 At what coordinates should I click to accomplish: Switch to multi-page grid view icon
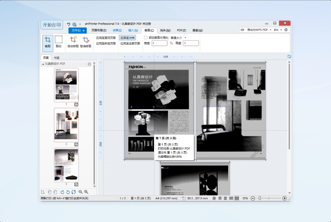tap(237, 198)
